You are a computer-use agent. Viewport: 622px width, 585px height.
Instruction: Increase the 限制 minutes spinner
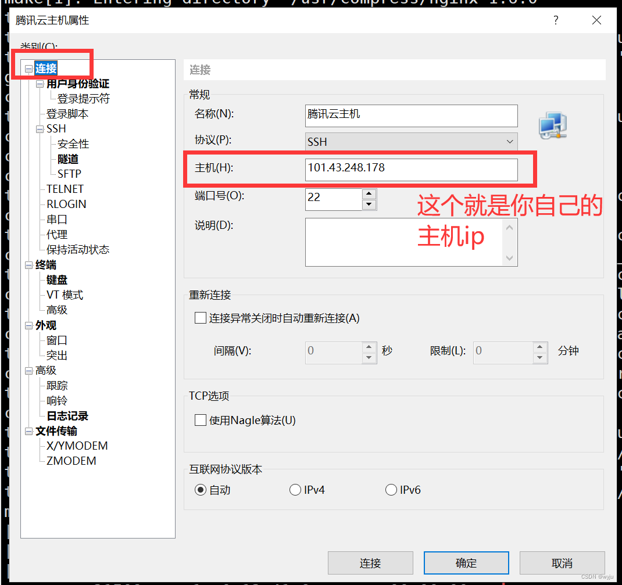540,347
